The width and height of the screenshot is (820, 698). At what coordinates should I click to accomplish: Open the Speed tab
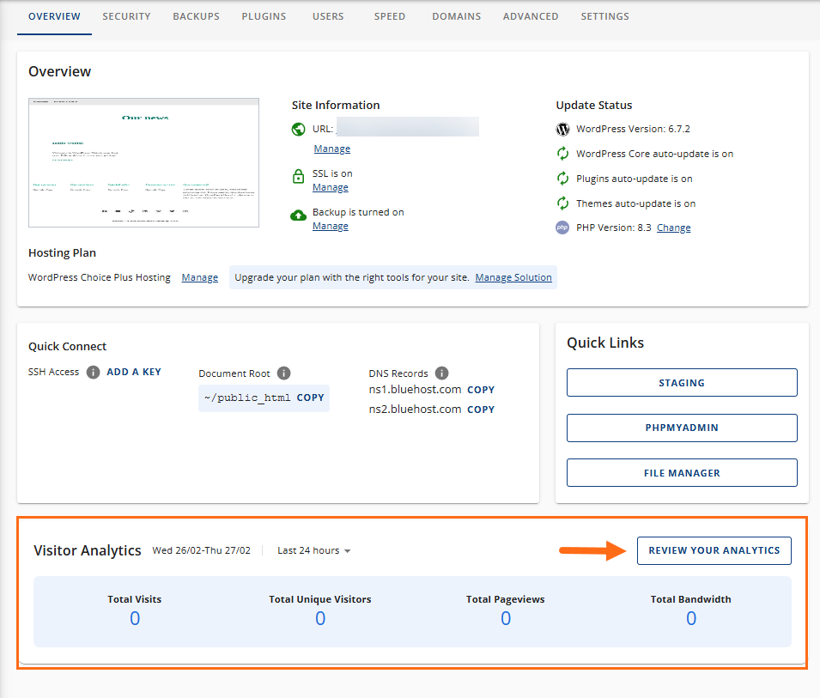click(x=390, y=16)
